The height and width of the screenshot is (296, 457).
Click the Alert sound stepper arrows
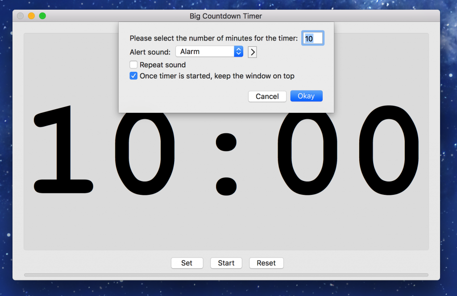pyautogui.click(x=238, y=51)
